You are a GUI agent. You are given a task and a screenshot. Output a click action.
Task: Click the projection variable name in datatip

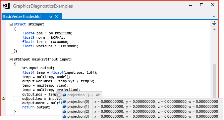tap(76, 95)
